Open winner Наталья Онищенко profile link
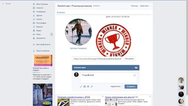This screenshot has height=106, width=188. click(78, 48)
